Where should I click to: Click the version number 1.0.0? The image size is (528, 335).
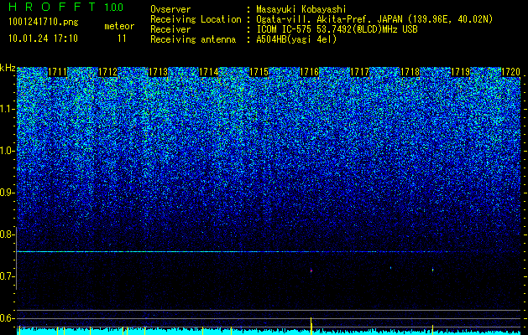tap(114, 7)
